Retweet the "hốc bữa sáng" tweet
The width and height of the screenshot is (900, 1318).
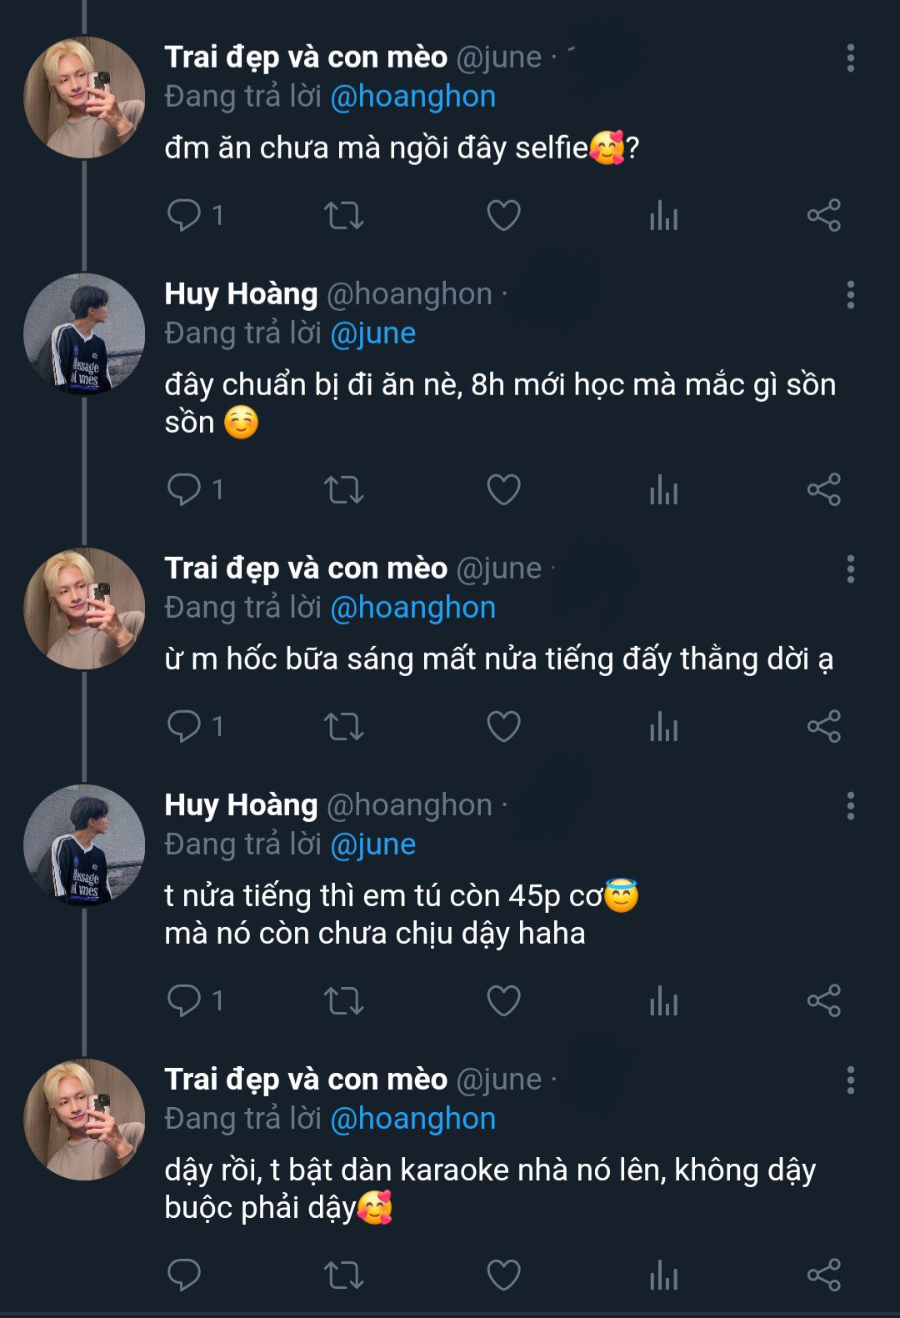point(343,726)
